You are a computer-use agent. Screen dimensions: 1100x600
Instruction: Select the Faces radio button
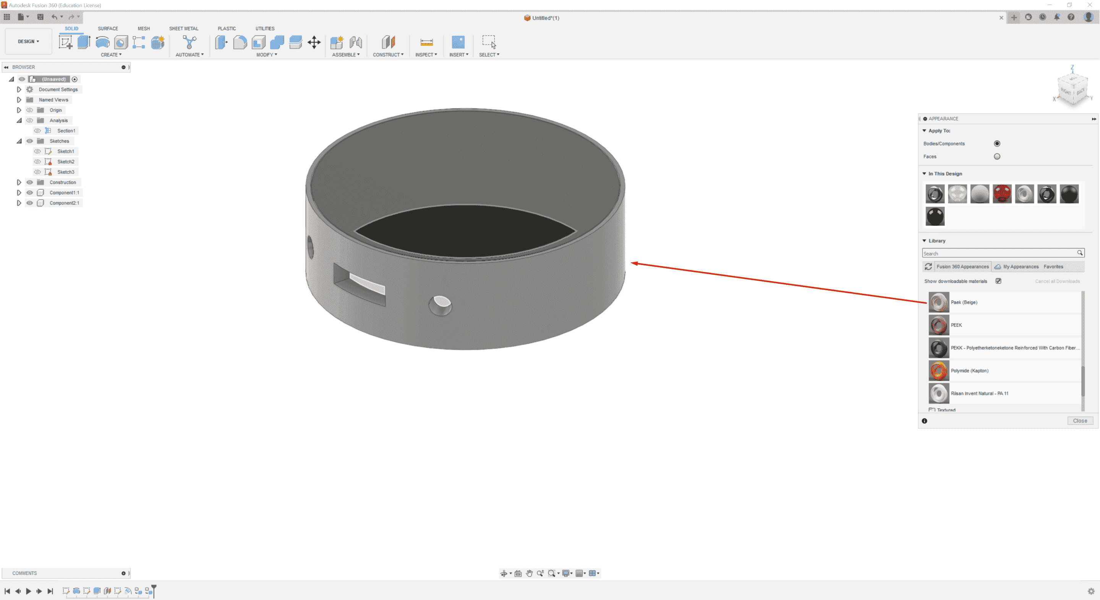click(997, 157)
